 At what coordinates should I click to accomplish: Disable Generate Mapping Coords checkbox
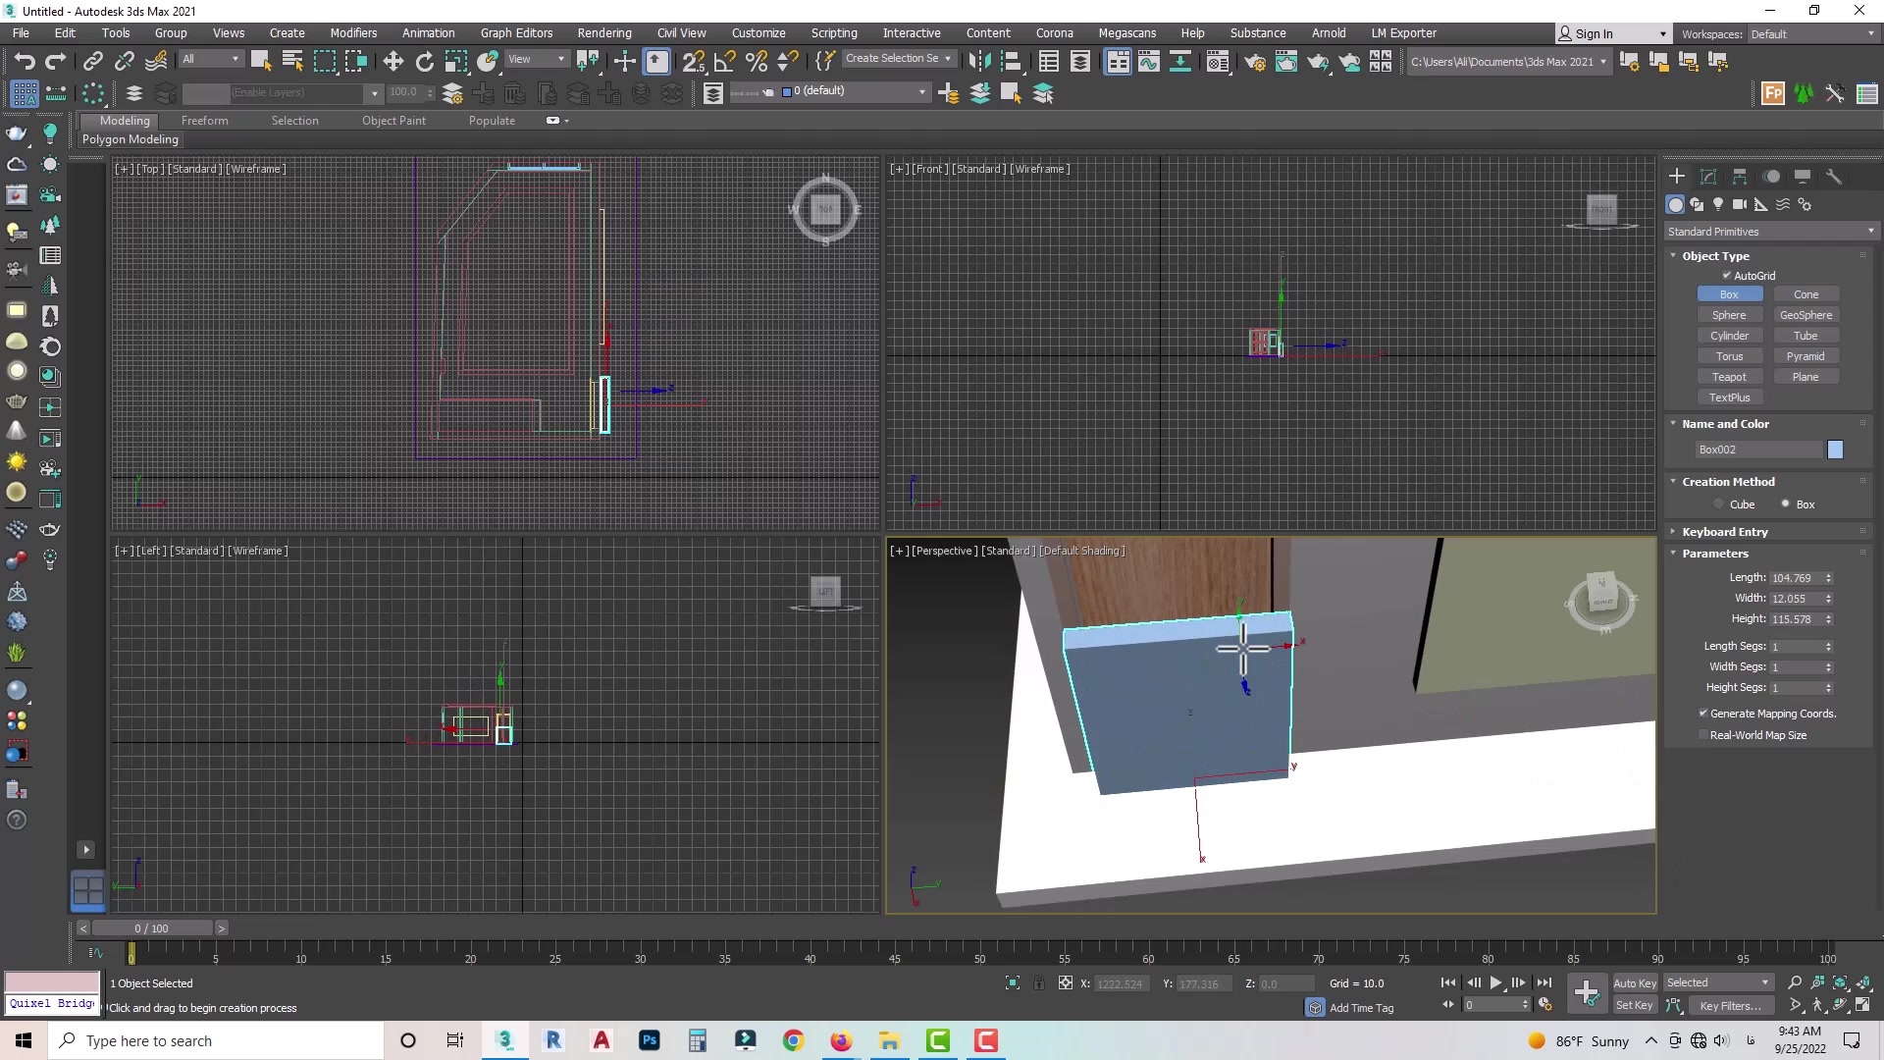pyautogui.click(x=1703, y=714)
